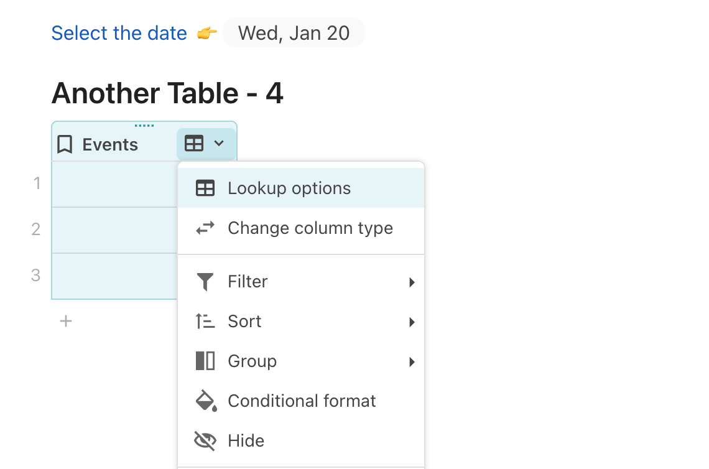Open the column header dropdown chevron
Viewport: 709px width, 469px height.
(x=219, y=144)
